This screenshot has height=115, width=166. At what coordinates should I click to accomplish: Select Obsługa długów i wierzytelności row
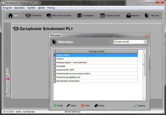click(97, 62)
